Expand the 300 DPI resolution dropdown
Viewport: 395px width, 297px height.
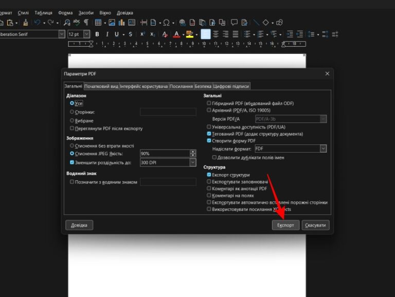[x=193, y=162]
